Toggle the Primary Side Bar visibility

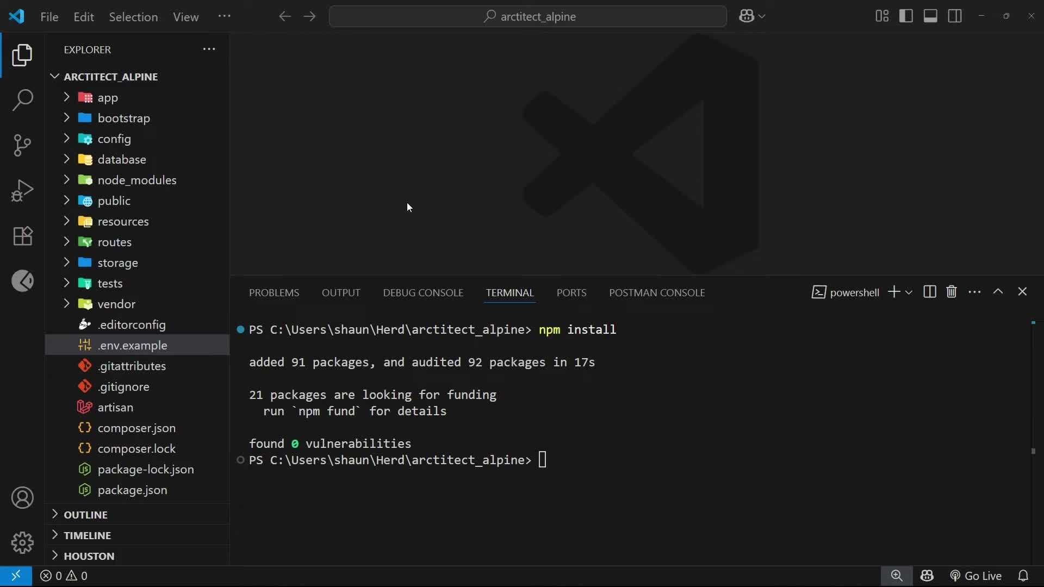906,16
